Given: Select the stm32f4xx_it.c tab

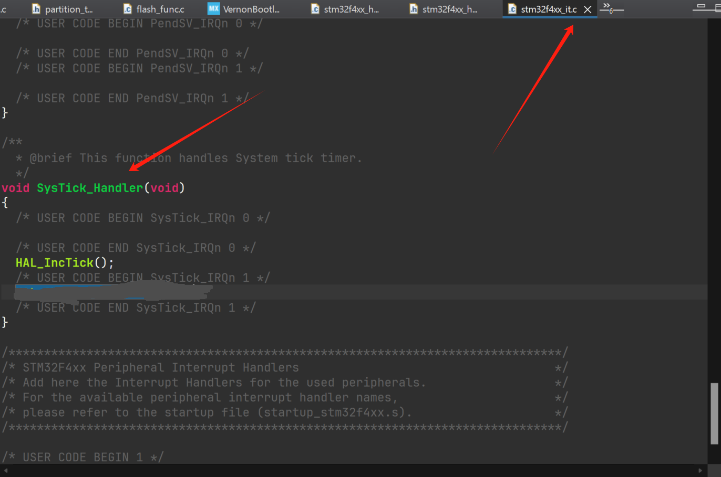Looking at the screenshot, I should 549,9.
